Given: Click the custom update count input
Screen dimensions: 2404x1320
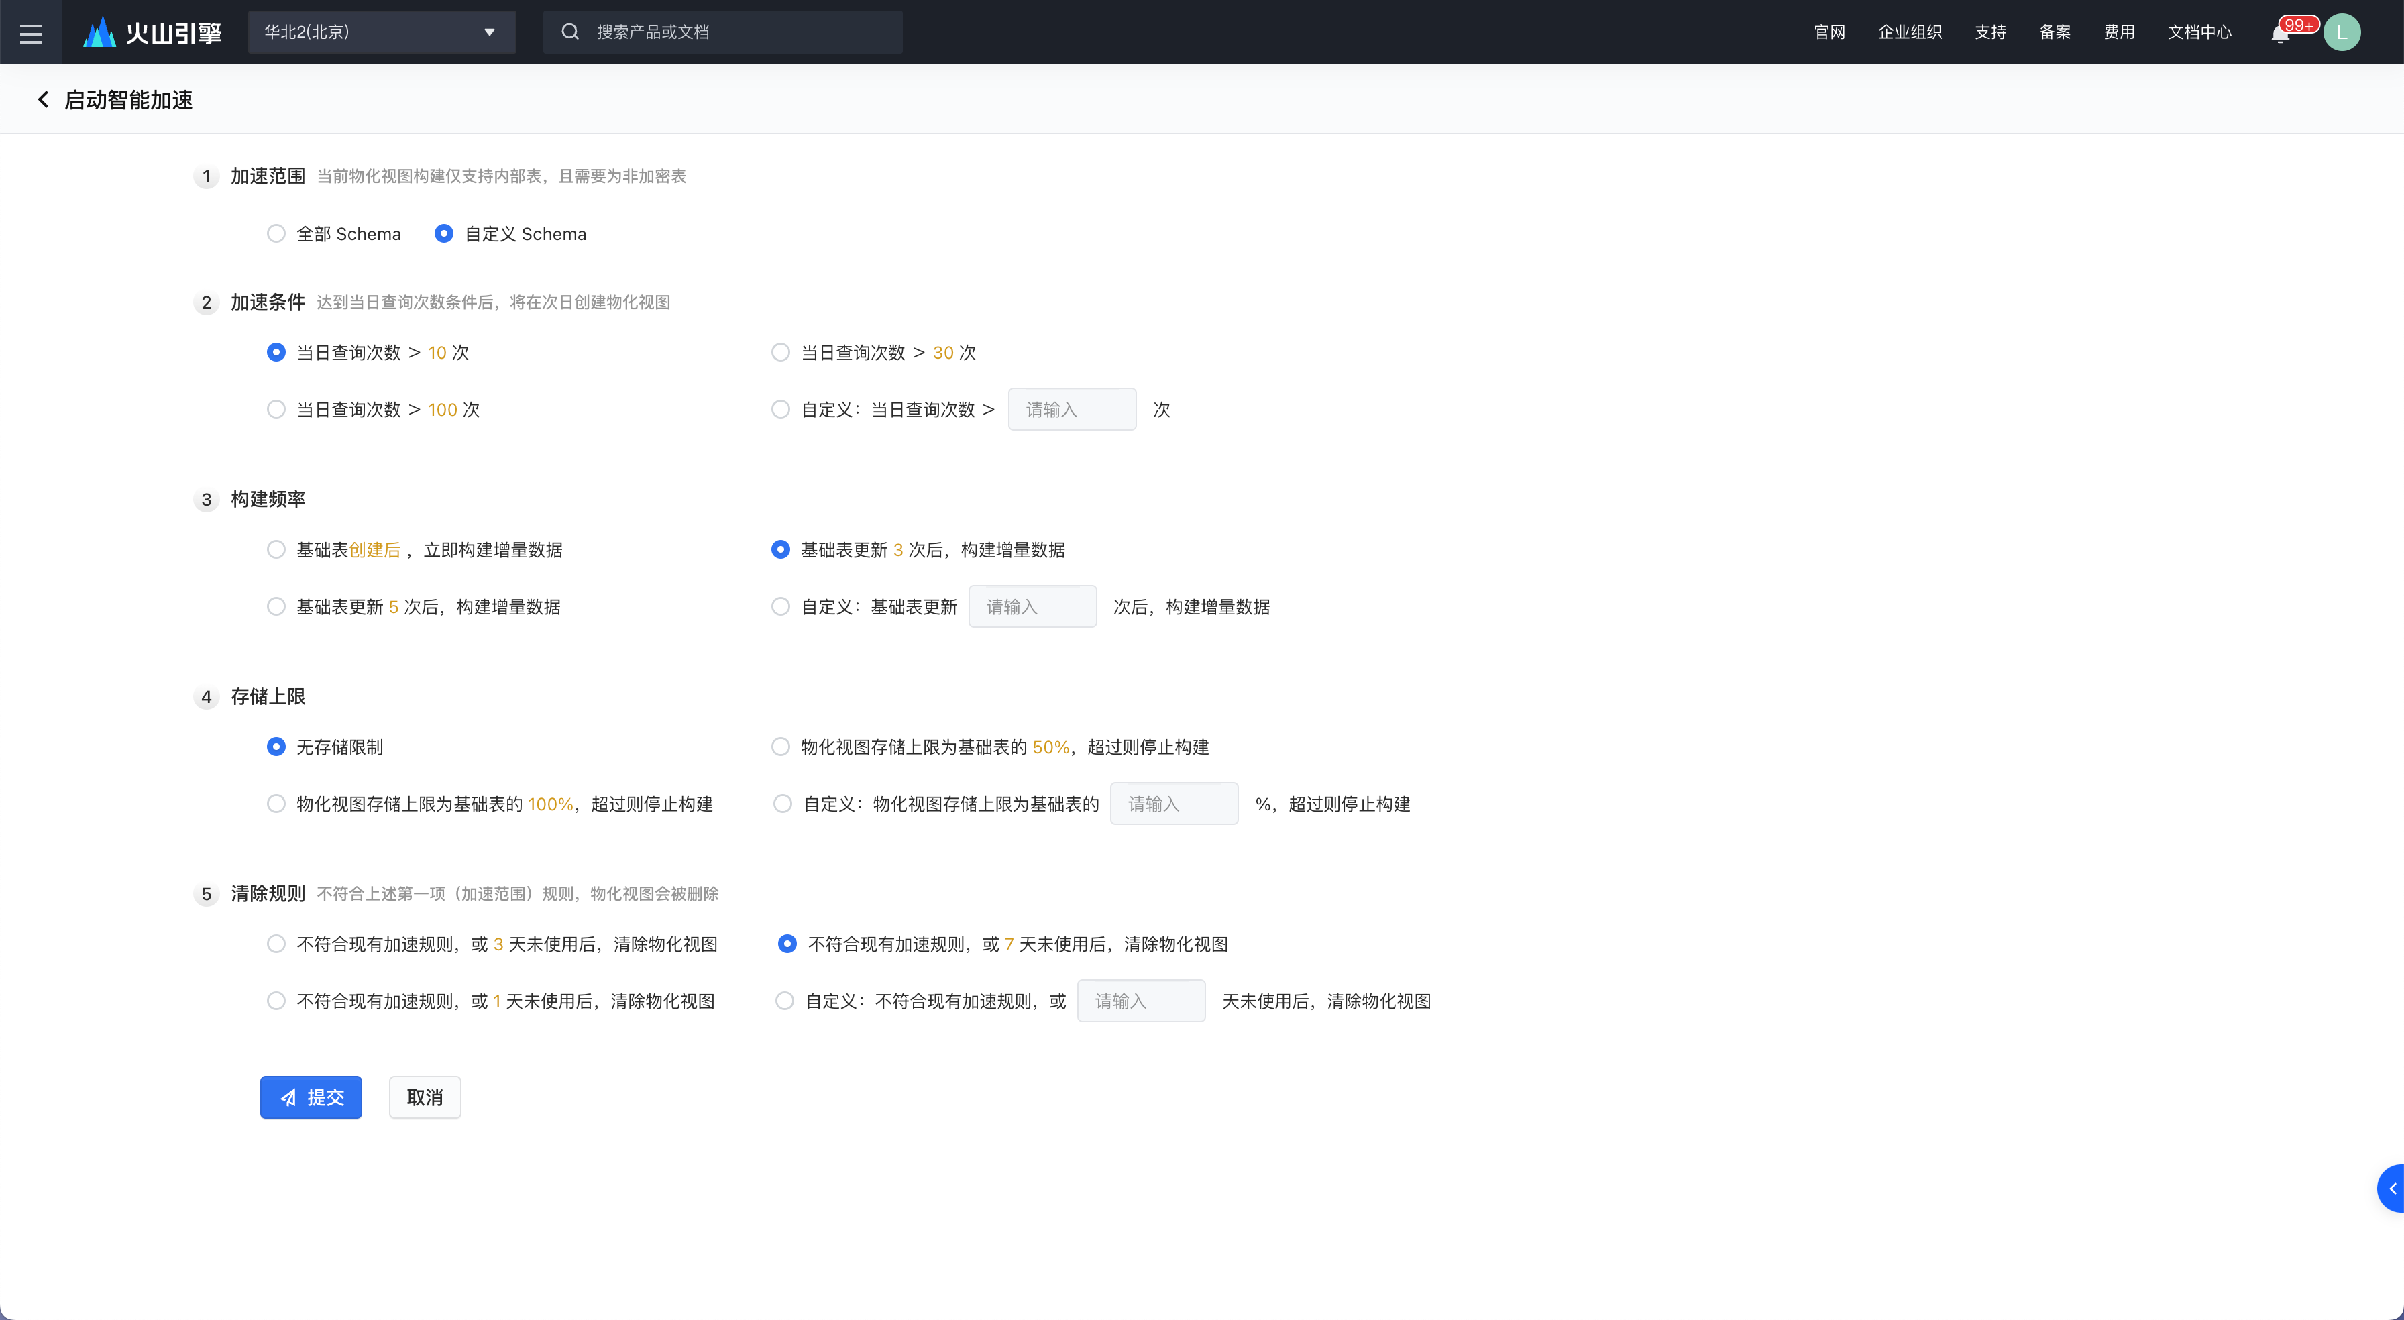Looking at the screenshot, I should click(x=1033, y=606).
